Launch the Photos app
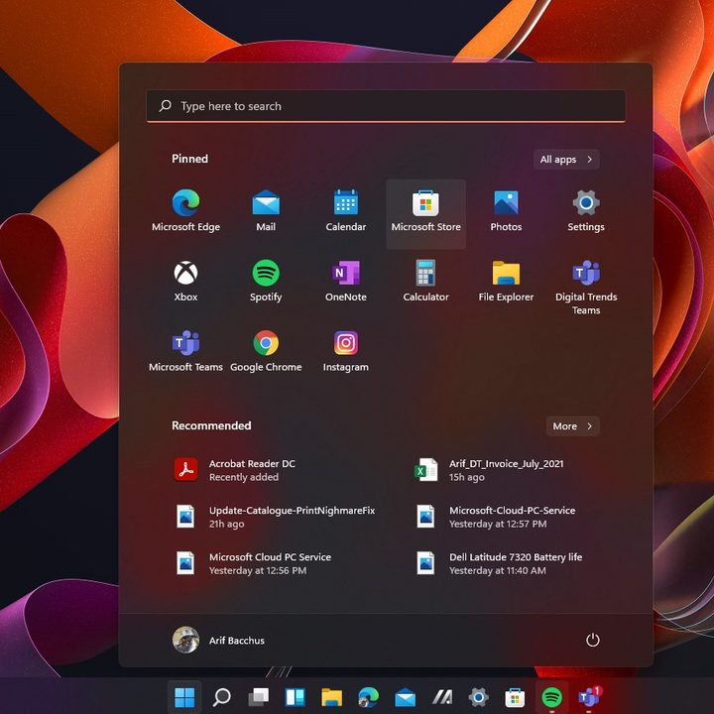Viewport: 714px width, 714px height. (x=506, y=212)
